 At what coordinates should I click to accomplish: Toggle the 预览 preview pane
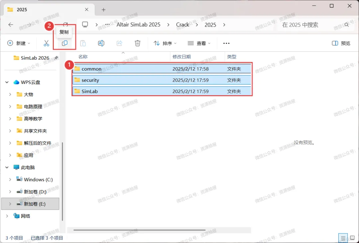[x=341, y=43]
